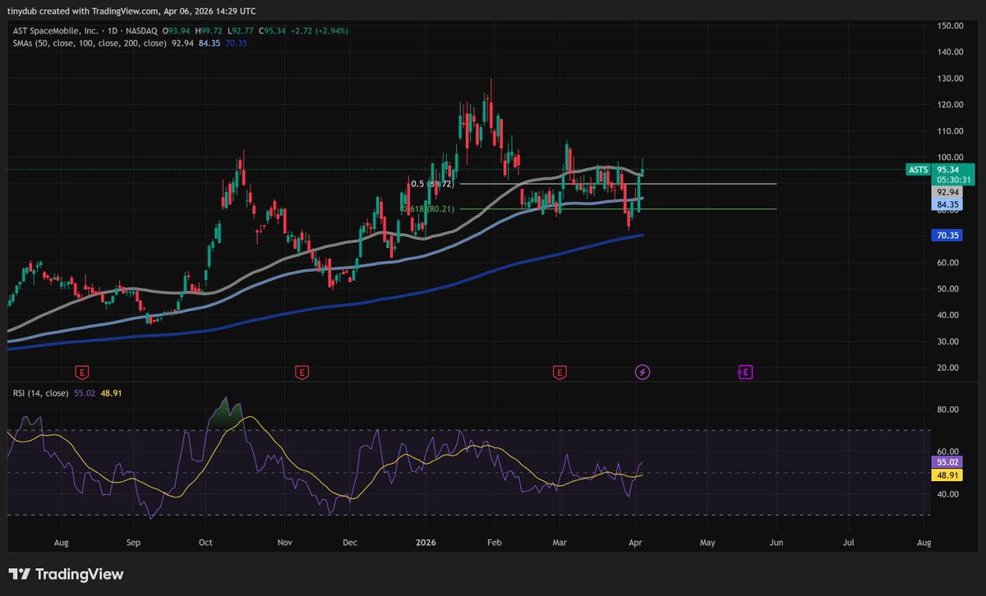This screenshot has width=986, height=596.
Task: Click the Jun label on time axis
Action: 776,543
